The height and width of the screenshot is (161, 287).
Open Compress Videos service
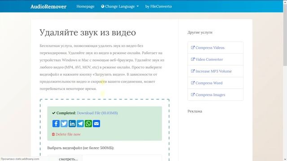pyautogui.click(x=215, y=48)
